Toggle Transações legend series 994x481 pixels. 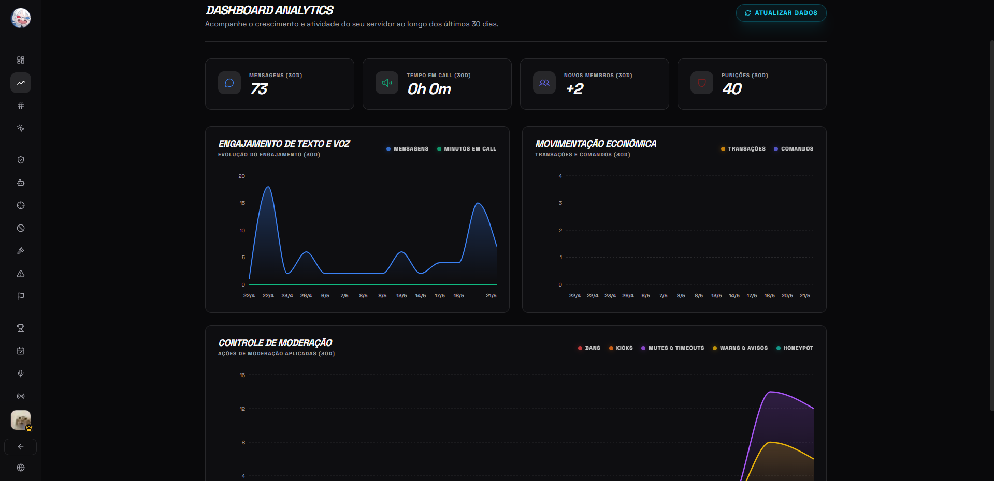(x=743, y=149)
